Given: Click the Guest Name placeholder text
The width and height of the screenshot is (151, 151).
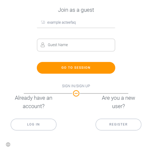Looking at the screenshot, I should pos(58,45).
